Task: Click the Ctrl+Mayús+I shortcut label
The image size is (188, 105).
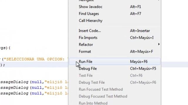Action: (142, 38)
